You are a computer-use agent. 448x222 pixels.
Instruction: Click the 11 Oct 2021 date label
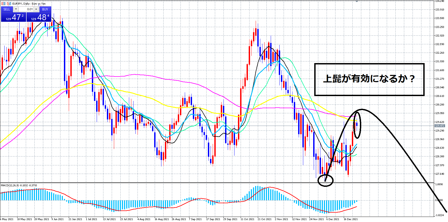(x=247, y=219)
